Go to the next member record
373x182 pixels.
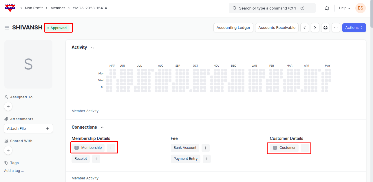coord(315,28)
